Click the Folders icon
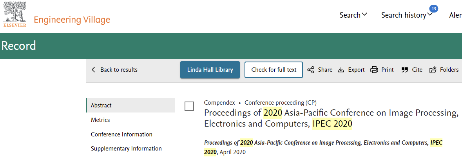Image resolution: width=462 pixels, height=167 pixels. coord(433,70)
